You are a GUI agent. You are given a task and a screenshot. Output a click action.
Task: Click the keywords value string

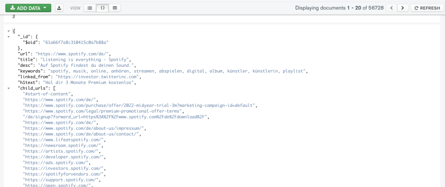point(178,71)
